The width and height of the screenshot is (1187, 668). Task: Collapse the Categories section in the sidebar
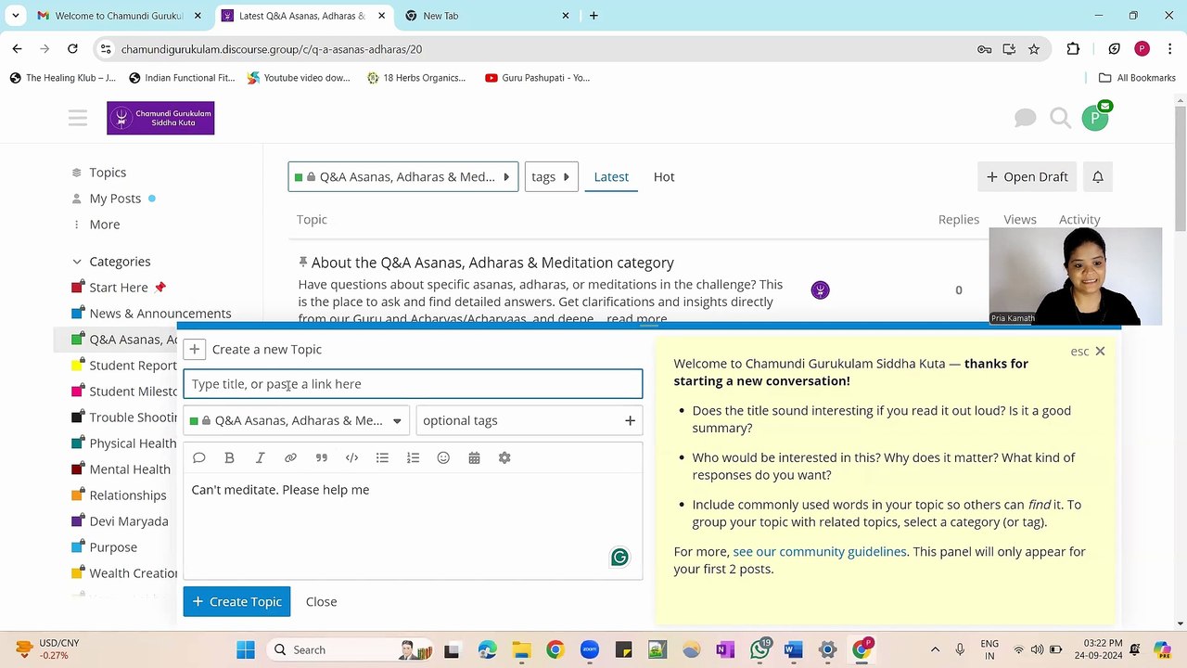tap(78, 262)
